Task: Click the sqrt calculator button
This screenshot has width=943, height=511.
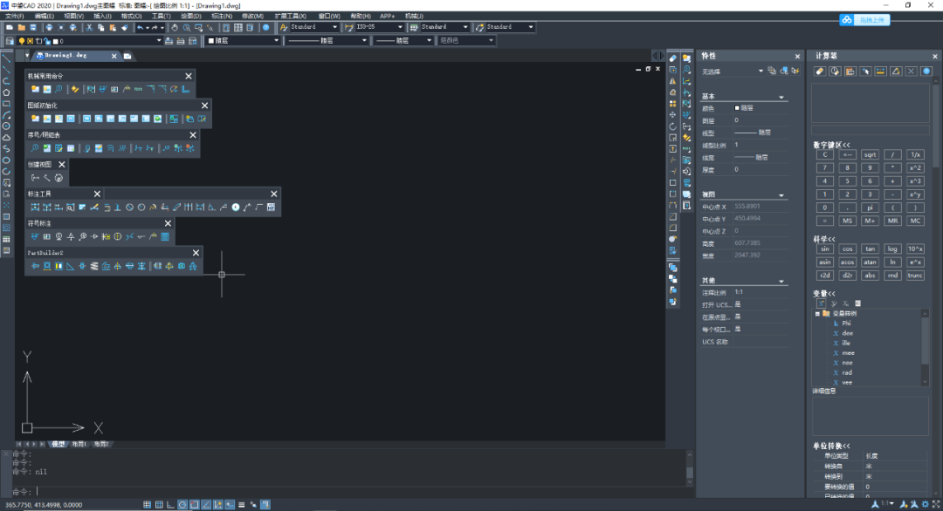Action: (x=870, y=155)
